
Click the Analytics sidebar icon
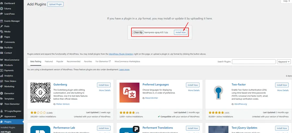tap(2, 76)
